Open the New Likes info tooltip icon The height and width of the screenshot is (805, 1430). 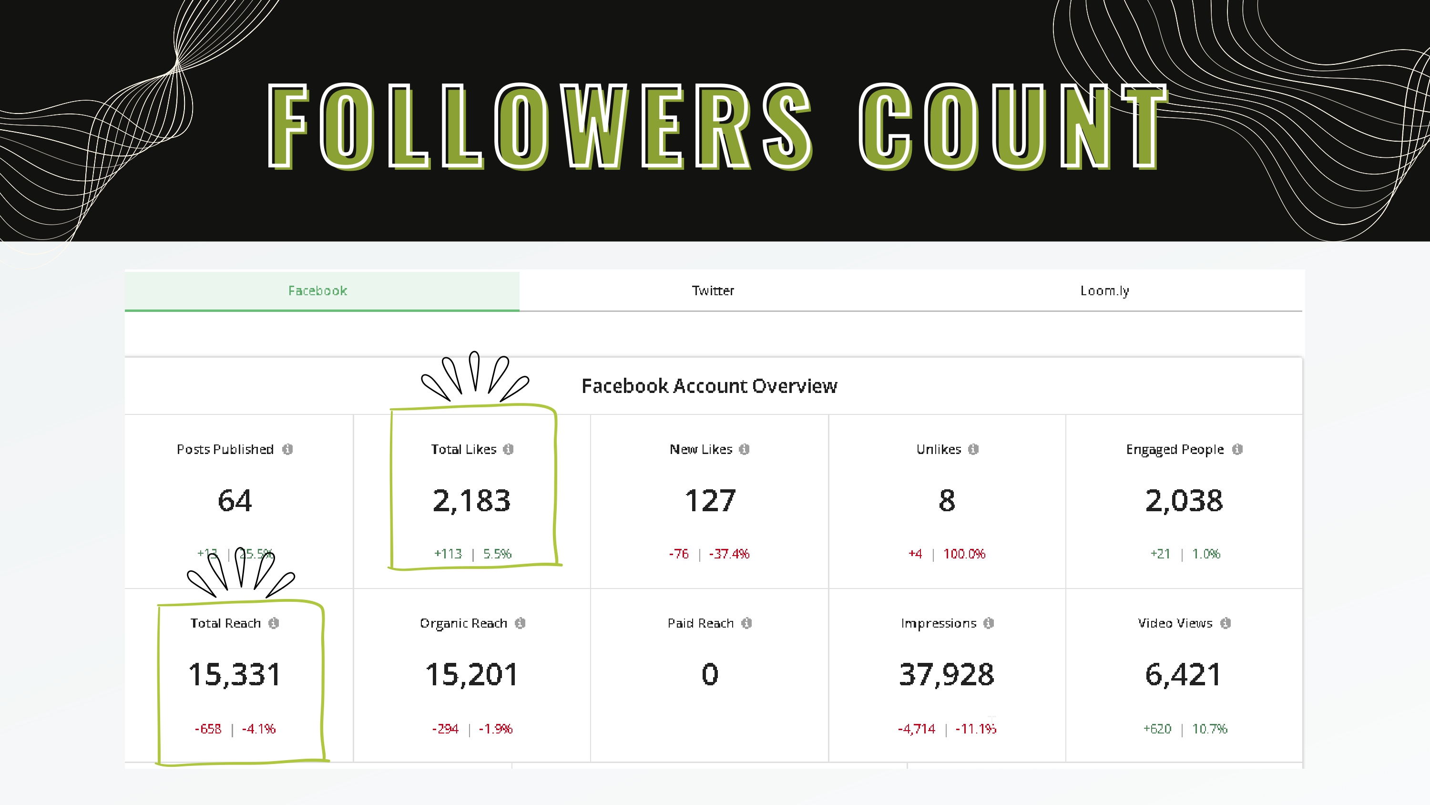744,449
